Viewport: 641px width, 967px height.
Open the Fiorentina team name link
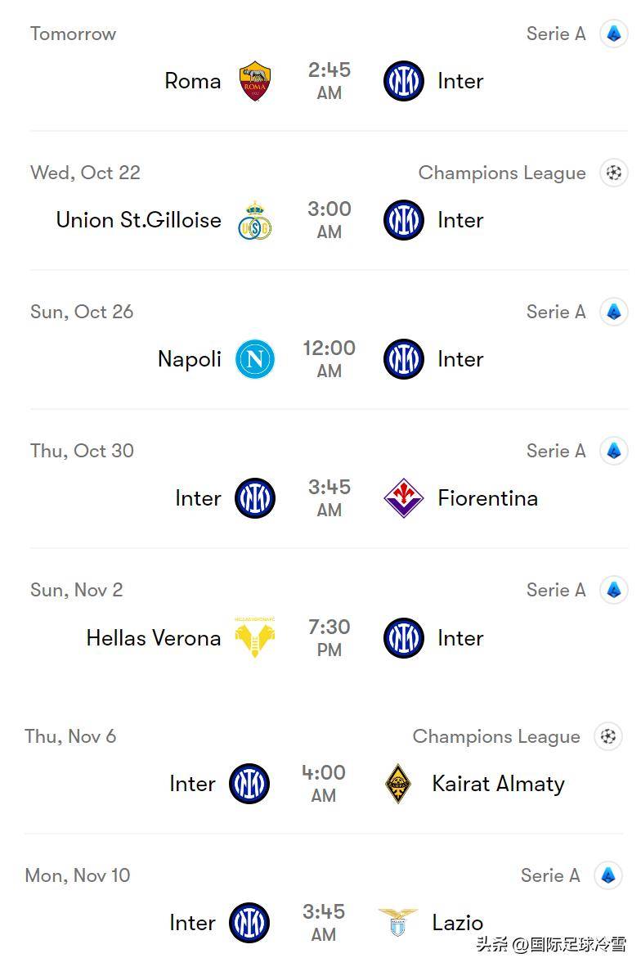487,498
